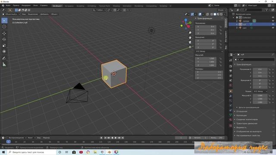Open the Add menu in viewport header
The image size is (276, 155).
point(44,14)
